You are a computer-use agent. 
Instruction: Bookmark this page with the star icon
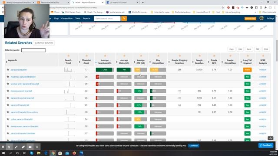coord(223,8)
